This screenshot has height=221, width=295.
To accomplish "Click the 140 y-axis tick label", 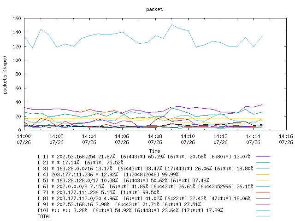I will pos(17,32).
